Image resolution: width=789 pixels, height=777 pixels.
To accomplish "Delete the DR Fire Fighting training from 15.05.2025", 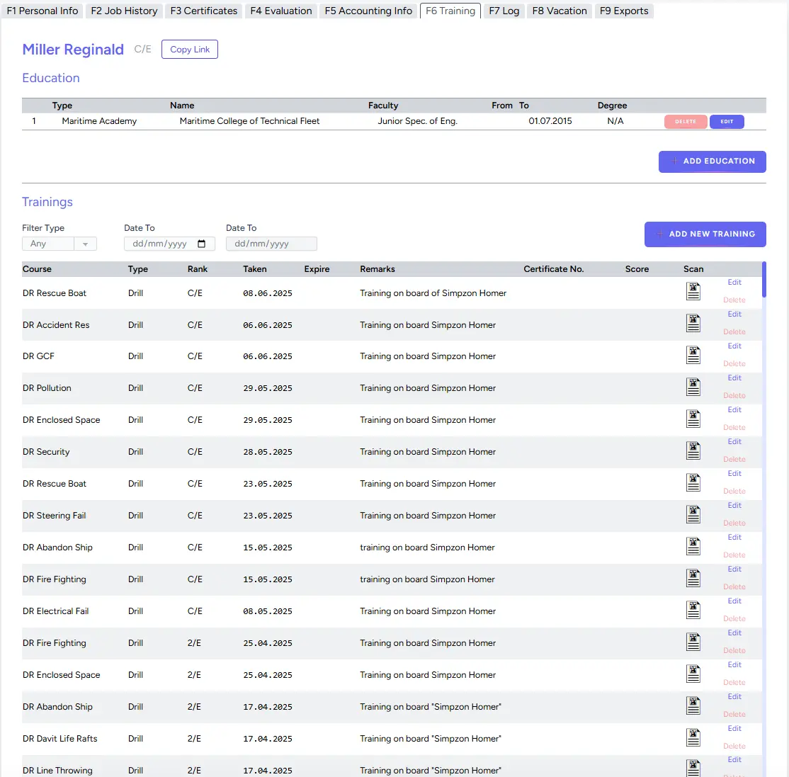I will point(734,586).
